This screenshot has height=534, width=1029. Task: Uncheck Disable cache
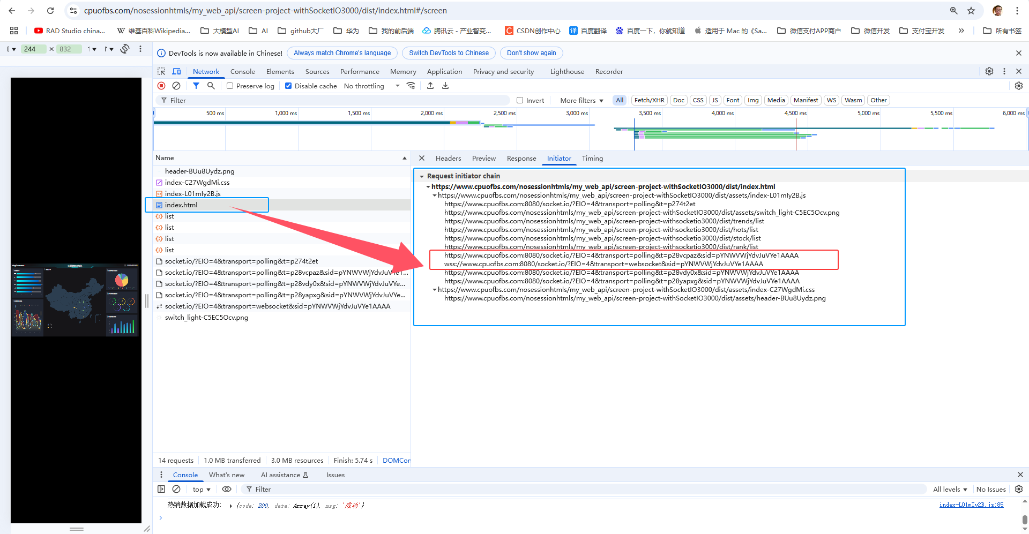click(288, 86)
